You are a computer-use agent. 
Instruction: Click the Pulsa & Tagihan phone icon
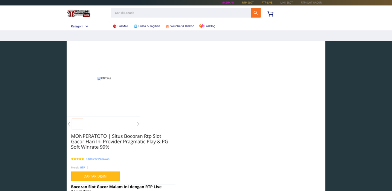(x=136, y=26)
